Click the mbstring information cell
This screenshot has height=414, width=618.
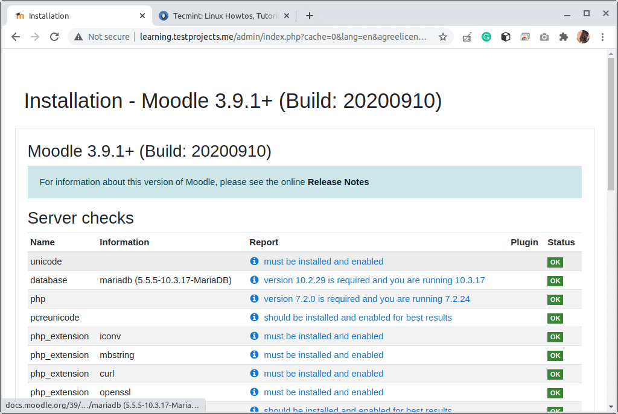coord(116,356)
